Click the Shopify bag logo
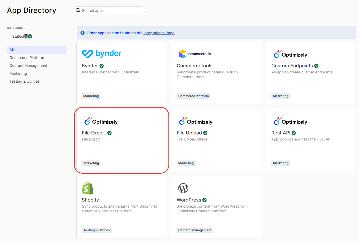 point(88,188)
